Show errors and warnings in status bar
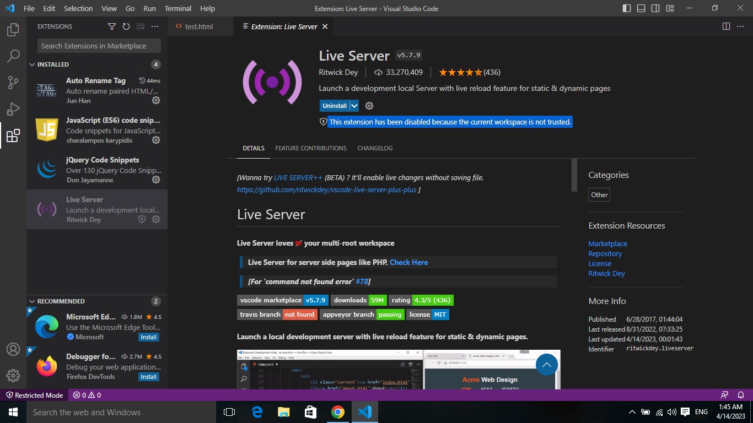The image size is (753, 423). pyautogui.click(x=87, y=395)
